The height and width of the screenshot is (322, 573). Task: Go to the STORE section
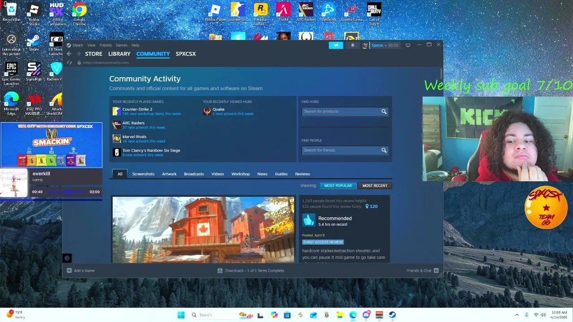94,54
